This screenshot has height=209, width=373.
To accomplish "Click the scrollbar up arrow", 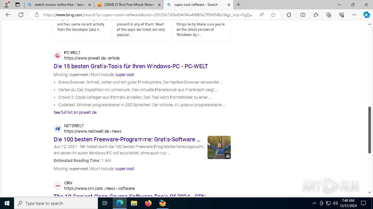I will [370, 24].
